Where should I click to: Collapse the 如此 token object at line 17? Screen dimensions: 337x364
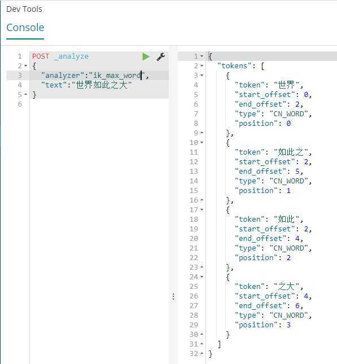(202, 209)
